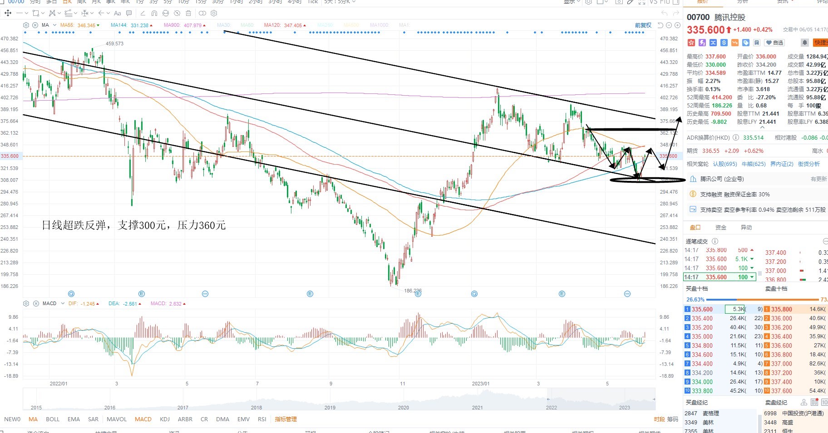The width and height of the screenshot is (828, 433).
Task: Switch to BOLL indicator tab
Action: pos(53,419)
